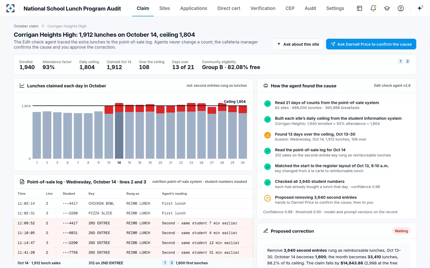Select the 11:09:52 2ND ENTREE log row
This screenshot has height=268, width=430.
(133, 223)
